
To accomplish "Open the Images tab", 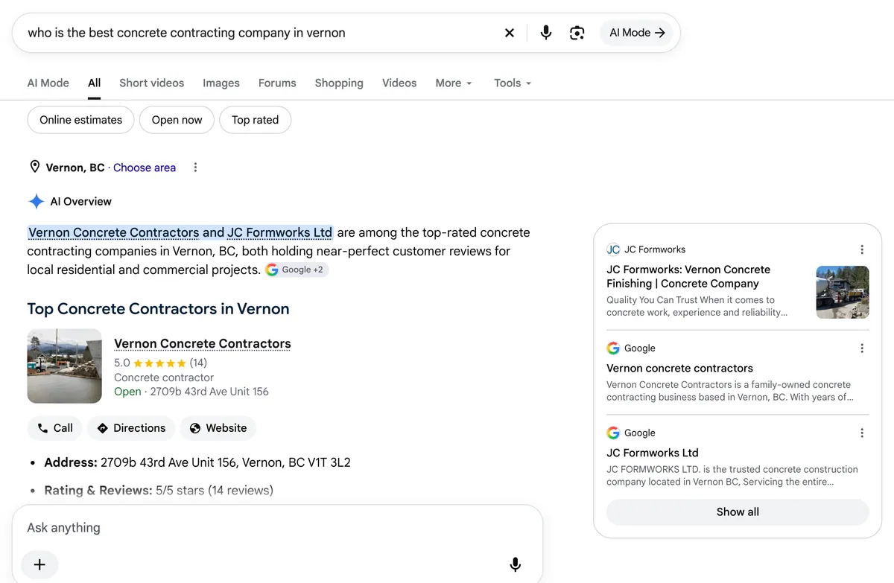I will coord(221,83).
